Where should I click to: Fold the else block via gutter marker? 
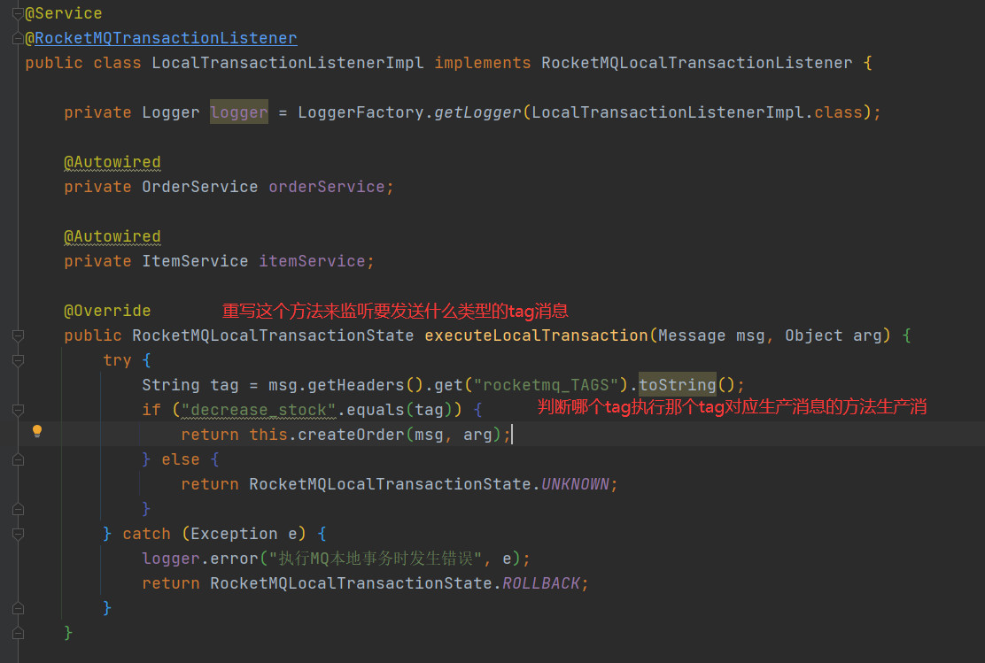click(19, 459)
